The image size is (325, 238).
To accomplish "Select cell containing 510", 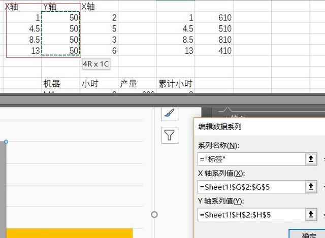I will tap(214, 28).
